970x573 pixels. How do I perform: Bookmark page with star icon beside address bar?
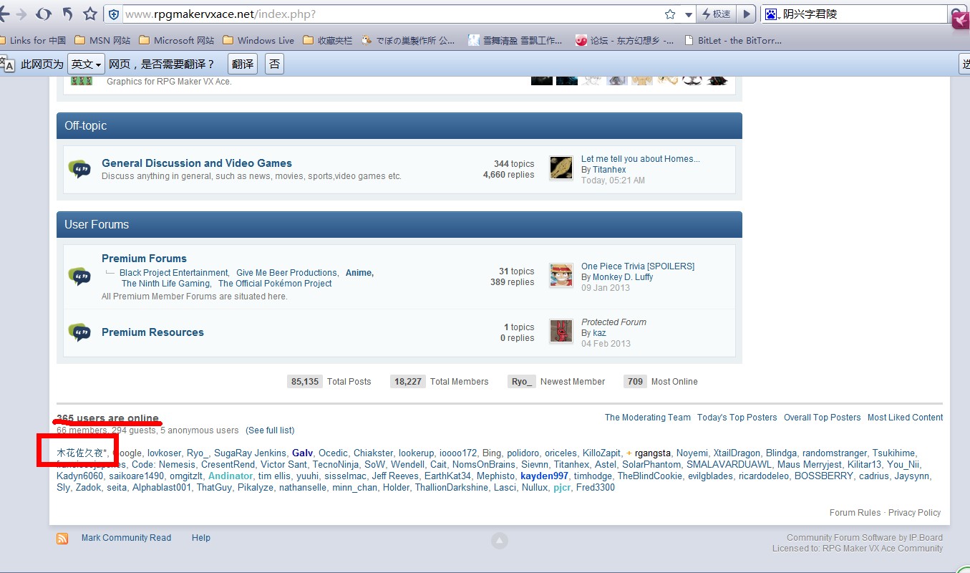[x=90, y=14]
